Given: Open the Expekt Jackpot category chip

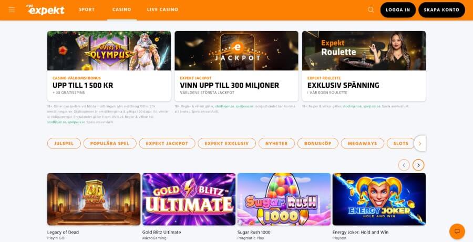Looking at the screenshot, I should [167, 144].
